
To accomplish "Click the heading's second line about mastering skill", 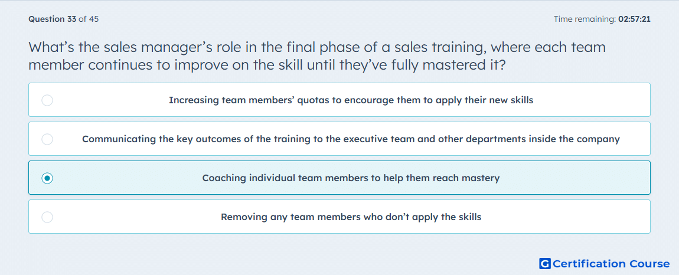I will (267, 66).
